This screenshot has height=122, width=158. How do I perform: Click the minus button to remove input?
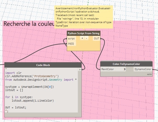point(86,38)
